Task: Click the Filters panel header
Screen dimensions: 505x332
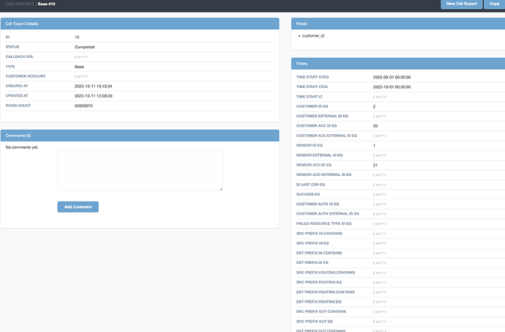Action: click(397, 63)
